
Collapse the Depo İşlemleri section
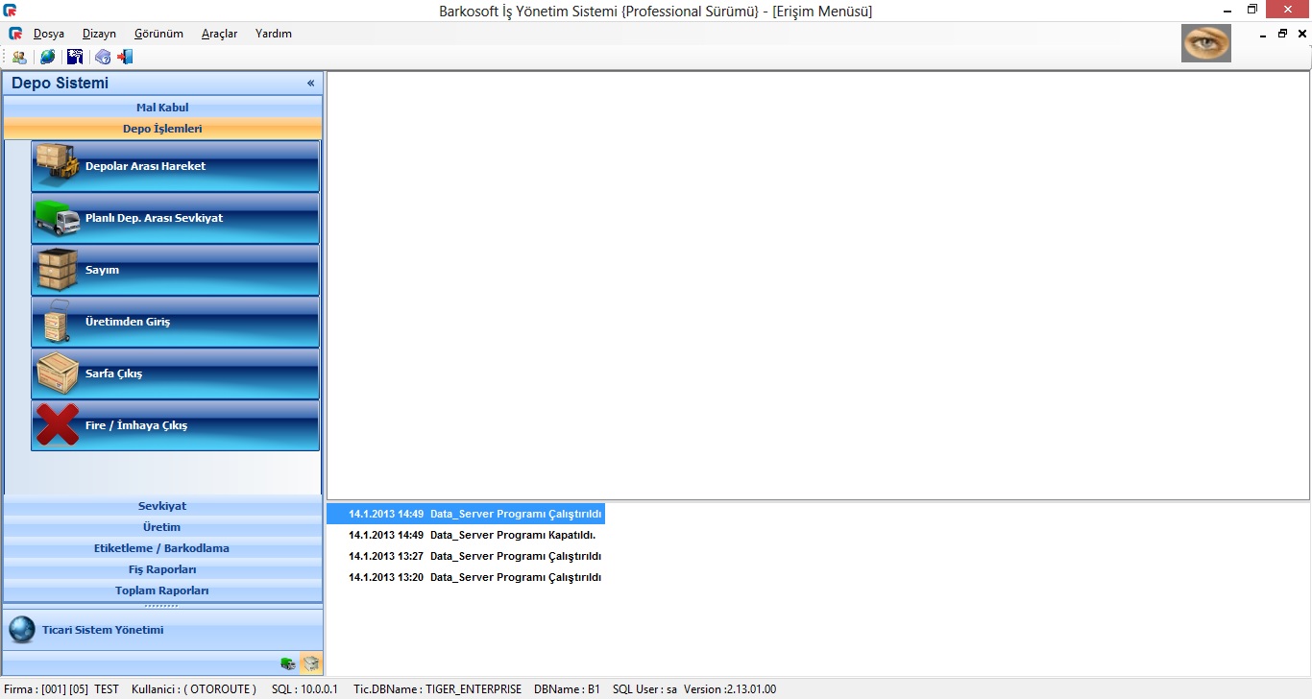coord(163,129)
